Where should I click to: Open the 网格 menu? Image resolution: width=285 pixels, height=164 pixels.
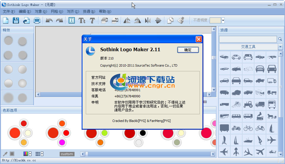pos(57,12)
